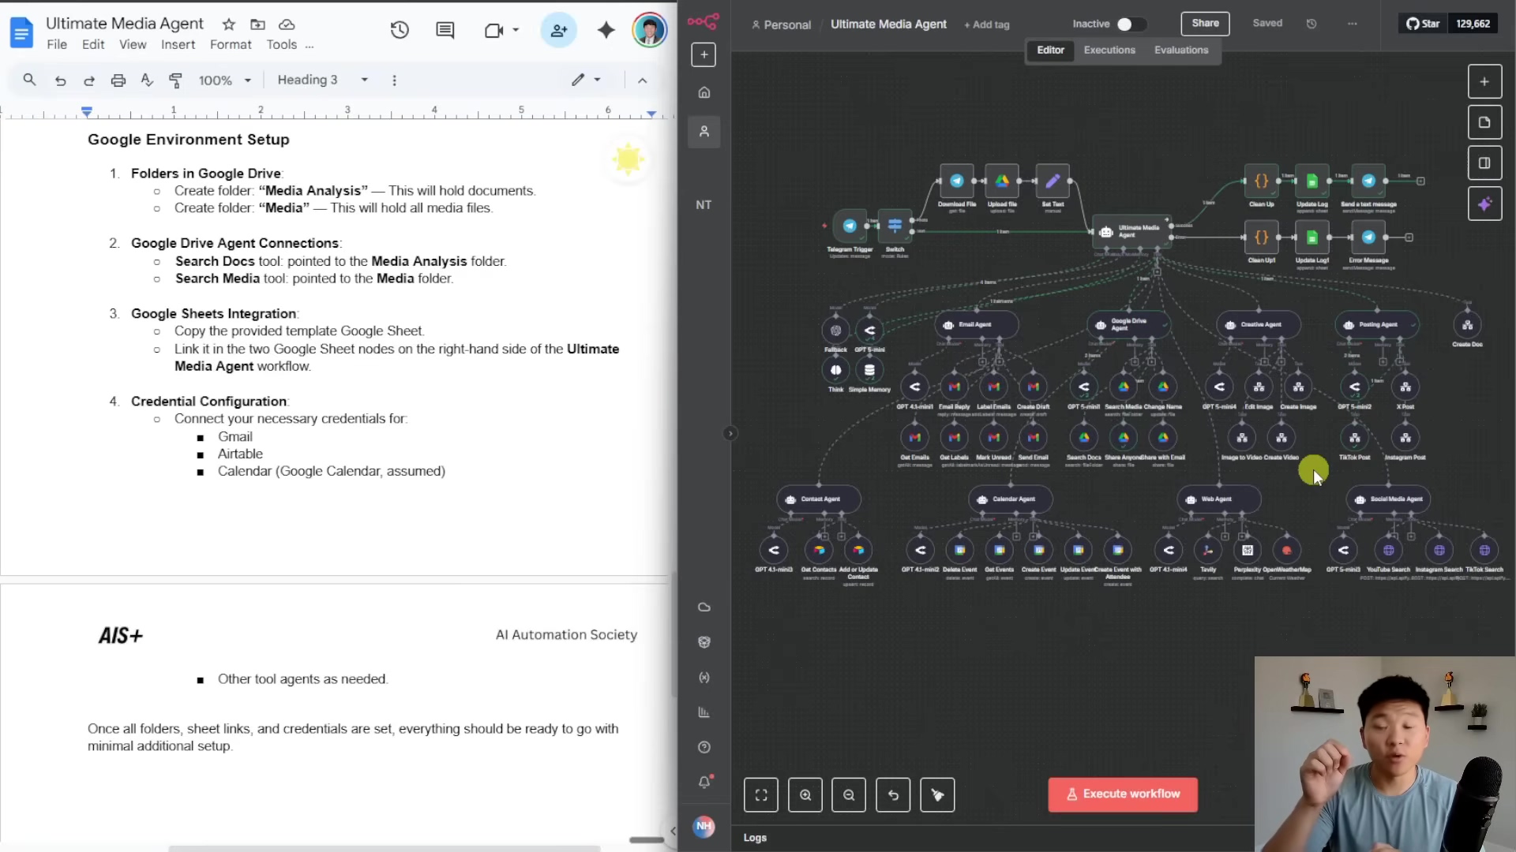Collapse the Docs toolbar with chevron up
The image size is (1516, 852).
click(x=642, y=80)
